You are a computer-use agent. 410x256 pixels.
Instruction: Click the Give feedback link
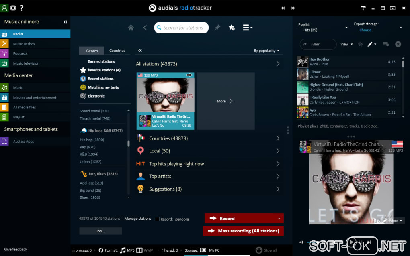coord(16,249)
